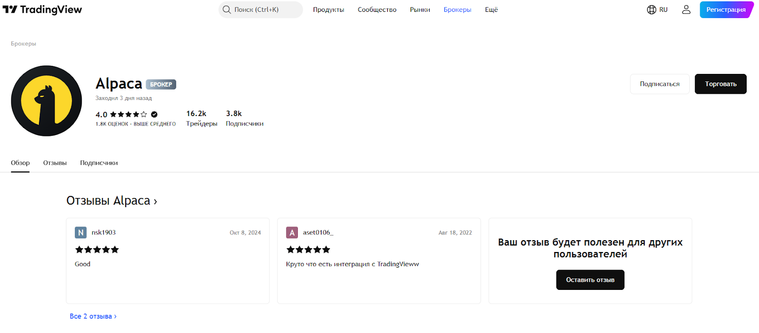Open the Ещё menu
The width and height of the screenshot is (759, 333).
tap(491, 9)
